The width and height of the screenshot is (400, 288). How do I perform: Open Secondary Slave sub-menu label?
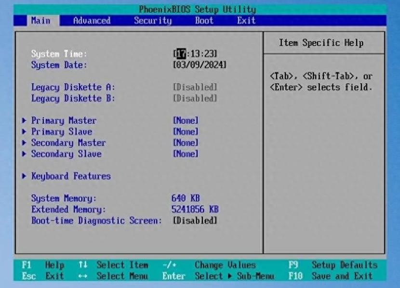67,154
